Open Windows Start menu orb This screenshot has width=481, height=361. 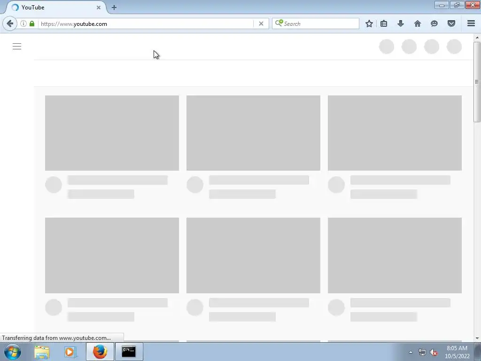[x=13, y=352]
